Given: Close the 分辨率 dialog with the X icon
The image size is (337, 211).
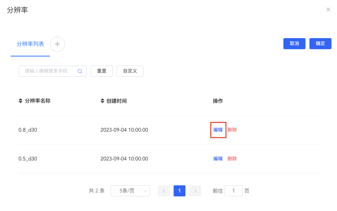Looking at the screenshot, I should (328, 9).
